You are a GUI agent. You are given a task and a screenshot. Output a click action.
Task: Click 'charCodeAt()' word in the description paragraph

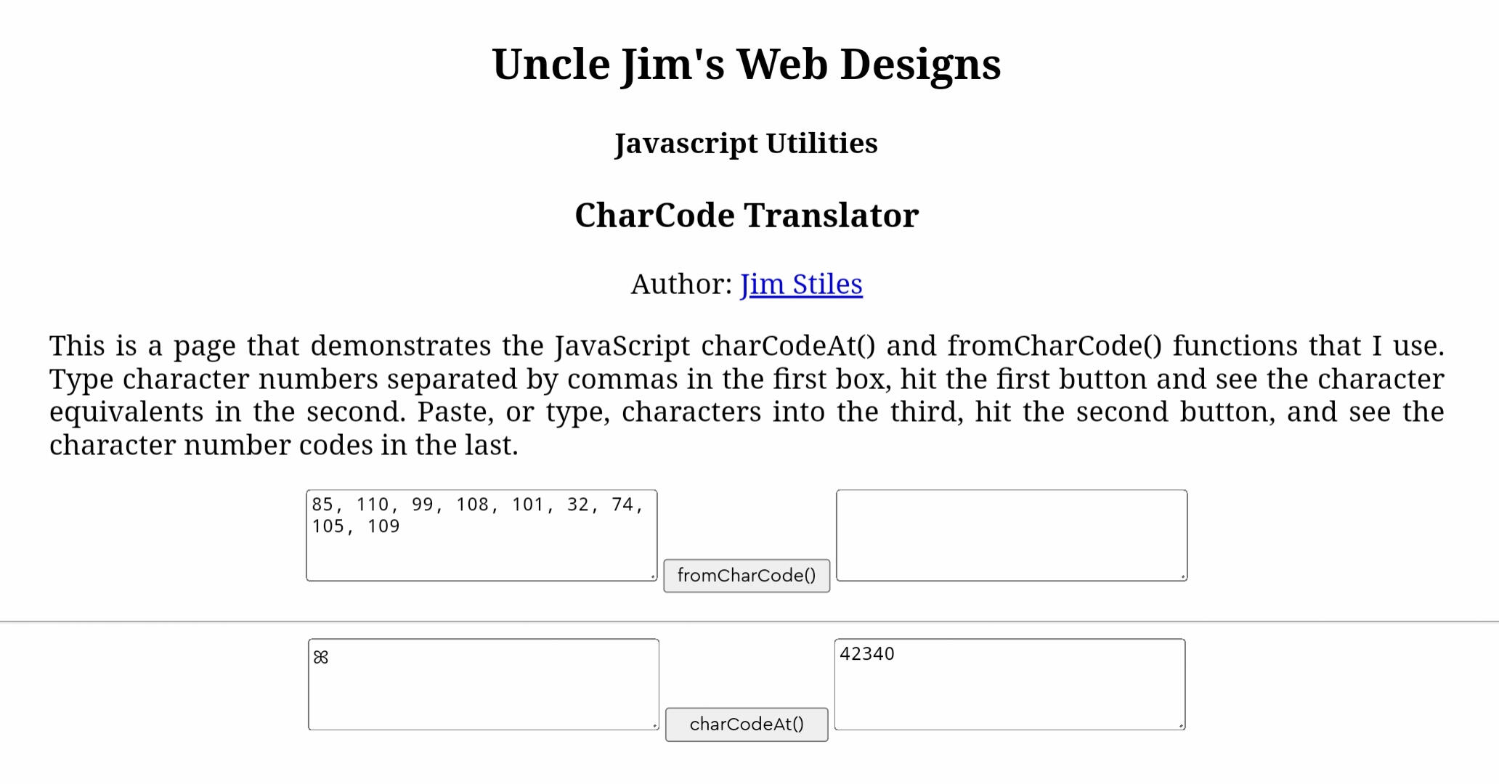[788, 346]
